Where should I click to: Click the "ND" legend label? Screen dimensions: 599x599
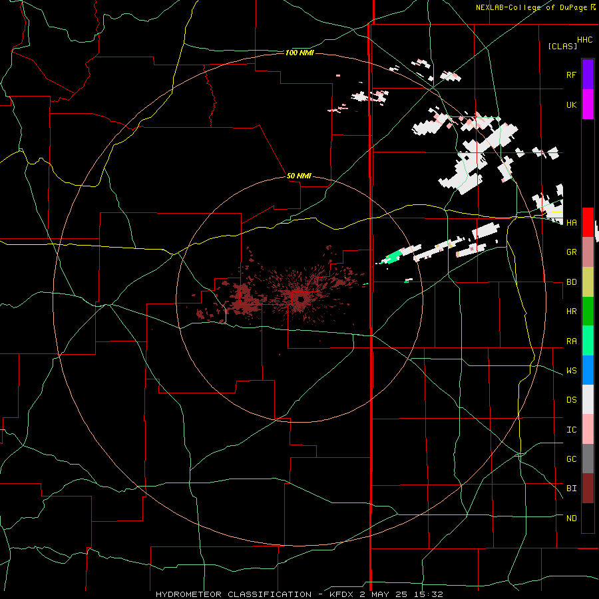[x=571, y=518]
